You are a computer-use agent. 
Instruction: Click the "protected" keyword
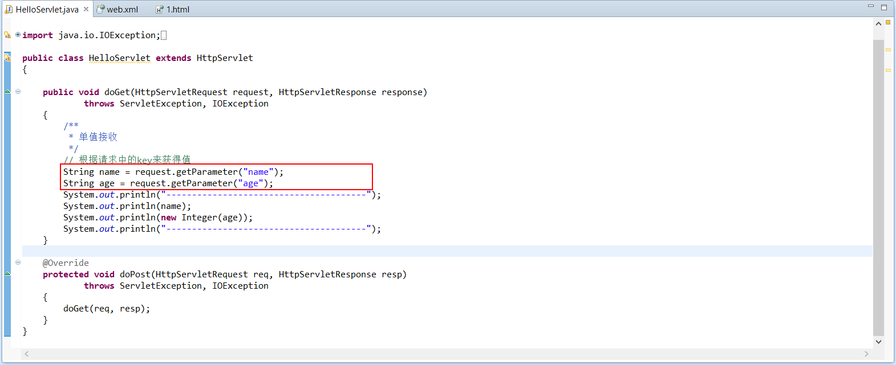tap(66, 274)
